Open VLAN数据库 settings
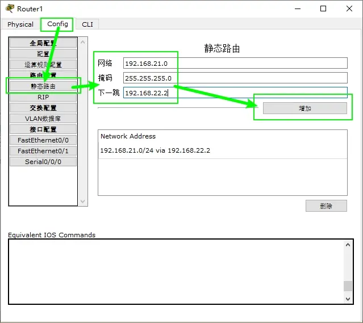363x323 pixels. [x=43, y=119]
